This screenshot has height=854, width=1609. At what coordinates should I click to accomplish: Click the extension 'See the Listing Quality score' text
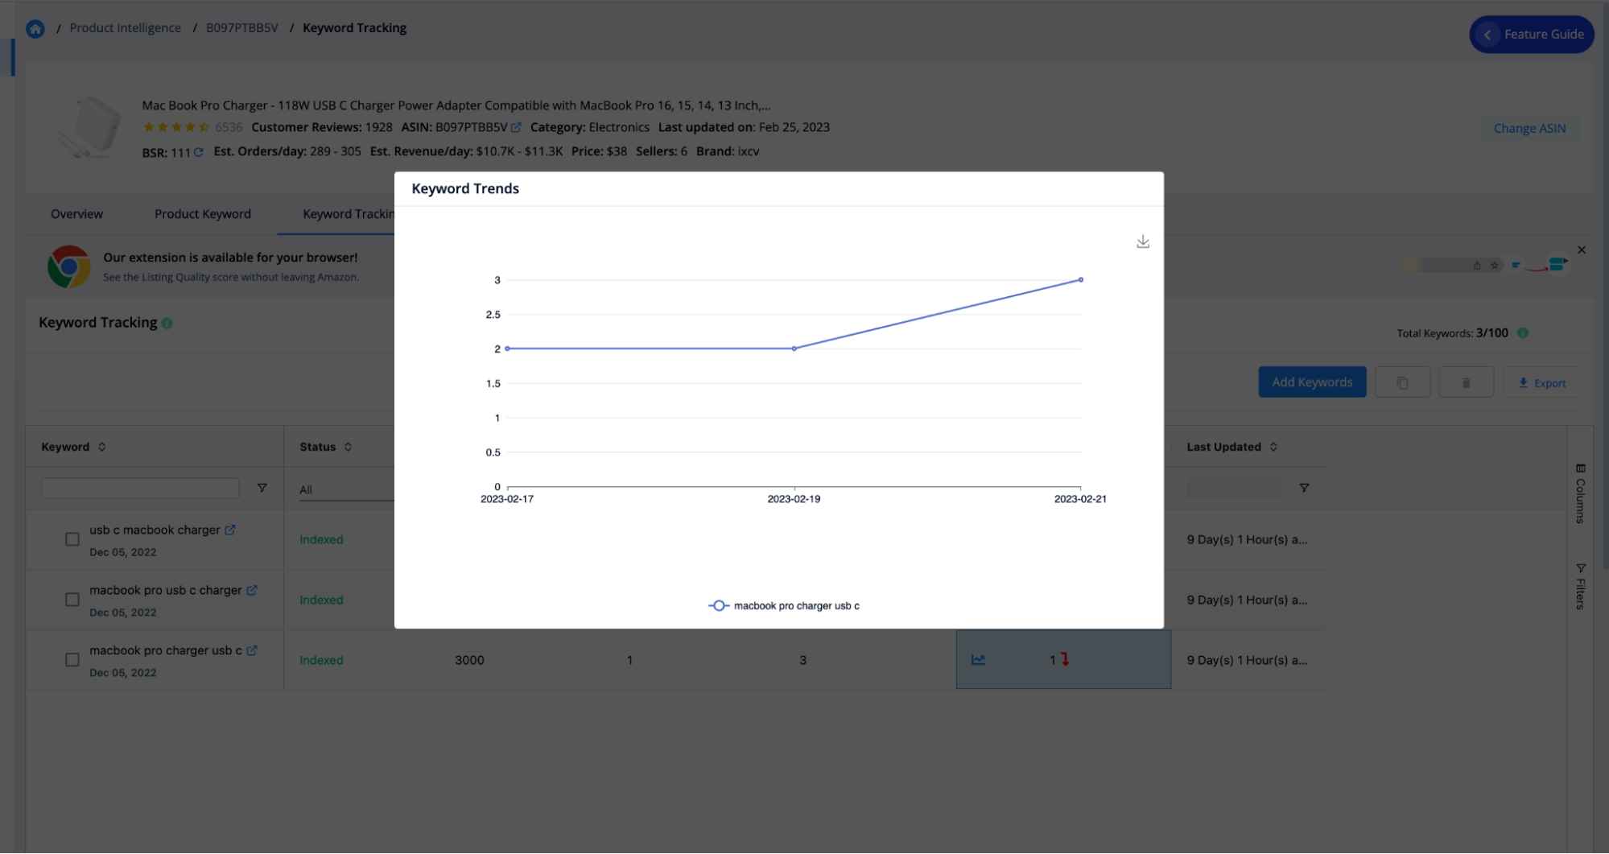pos(231,278)
